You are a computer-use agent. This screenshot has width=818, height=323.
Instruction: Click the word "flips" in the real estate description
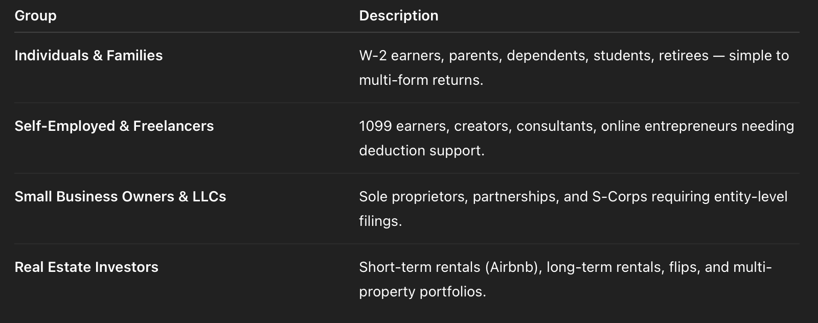684,267
